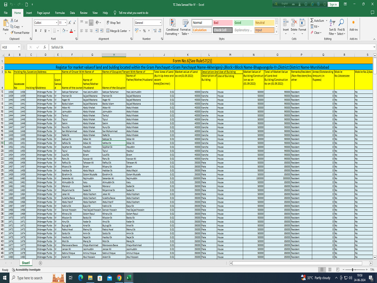Click the Orientation text angle icon
Screen dimensions: 377x283
(x=97, y=23)
